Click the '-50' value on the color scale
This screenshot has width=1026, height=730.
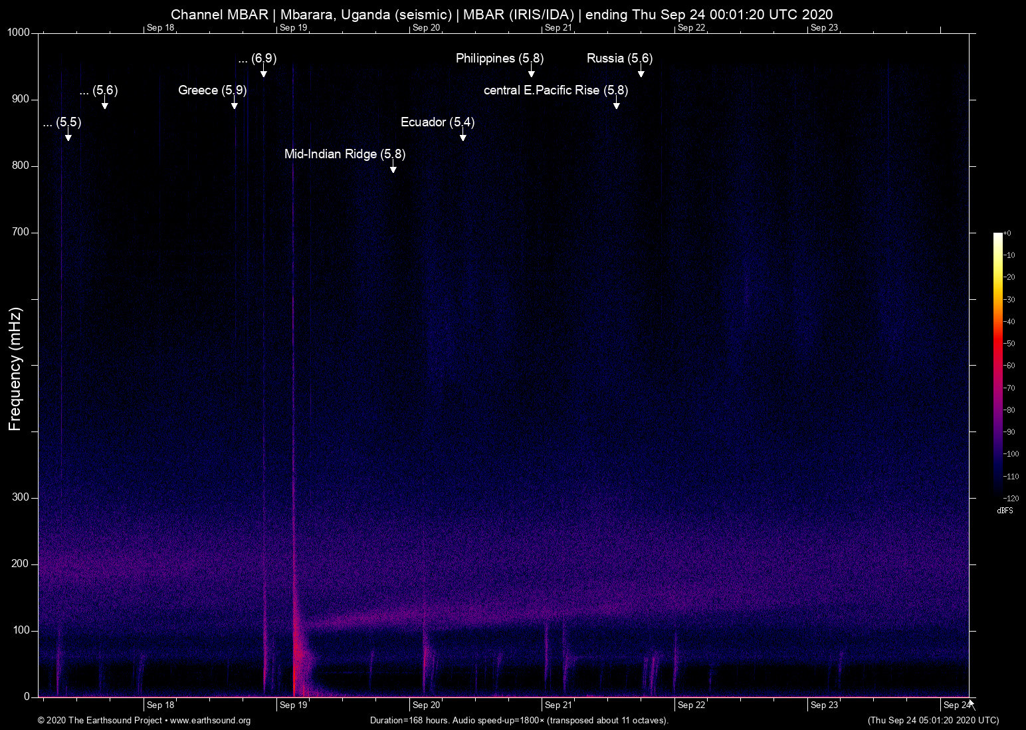[x=1009, y=344]
